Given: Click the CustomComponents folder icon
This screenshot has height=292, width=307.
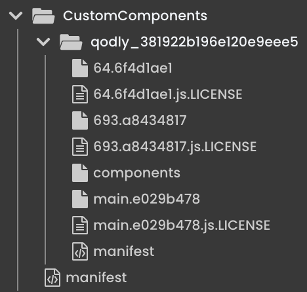Looking at the screenshot, I should 43,16.
